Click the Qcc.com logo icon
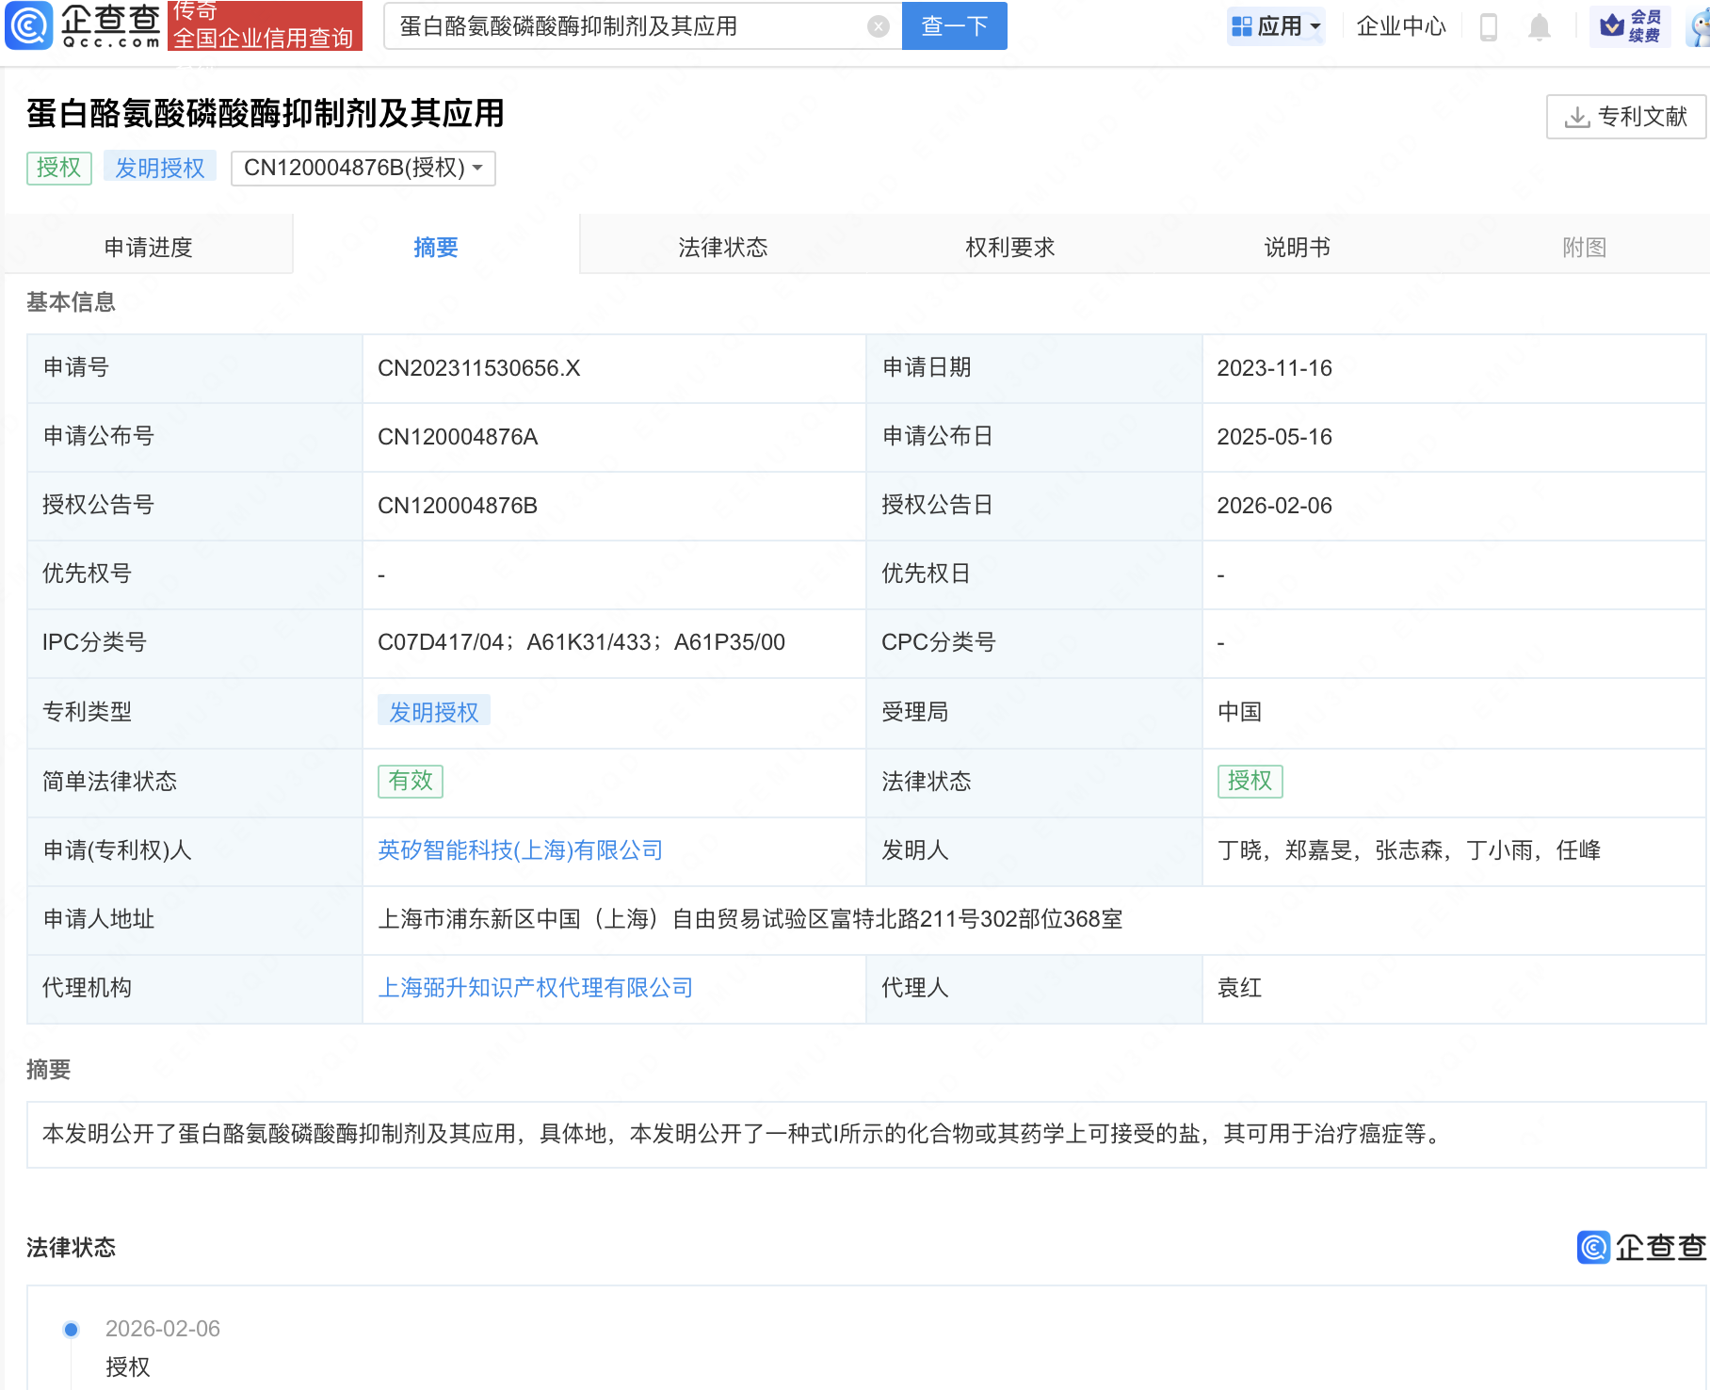 pos(30,25)
